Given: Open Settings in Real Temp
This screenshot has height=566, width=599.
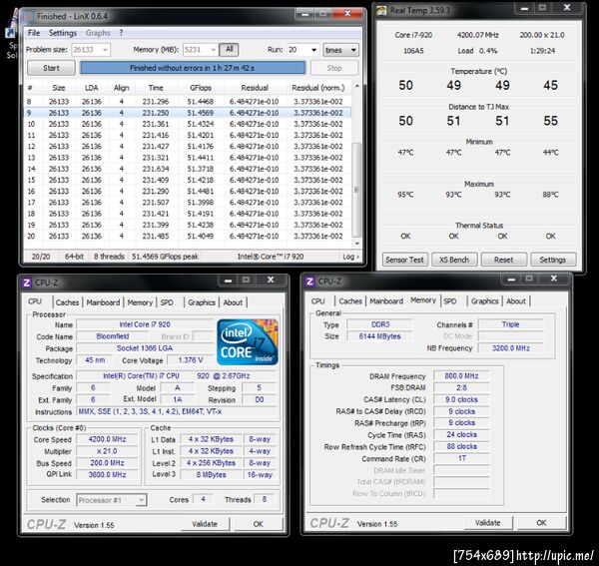Looking at the screenshot, I should [553, 260].
